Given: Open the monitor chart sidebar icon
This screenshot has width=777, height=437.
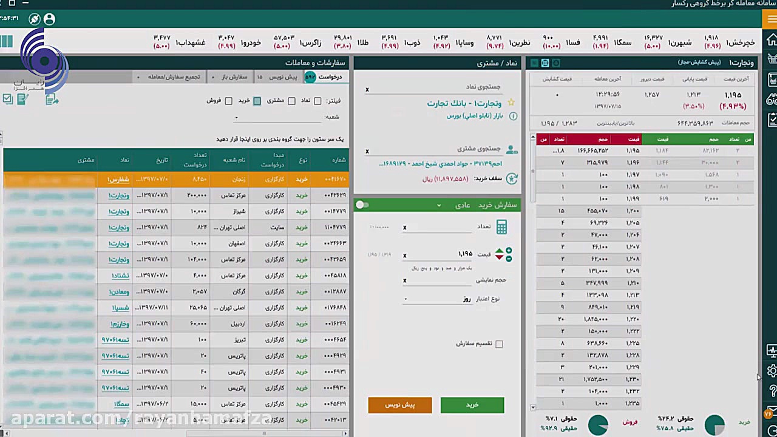Looking at the screenshot, I should pos(772,351).
